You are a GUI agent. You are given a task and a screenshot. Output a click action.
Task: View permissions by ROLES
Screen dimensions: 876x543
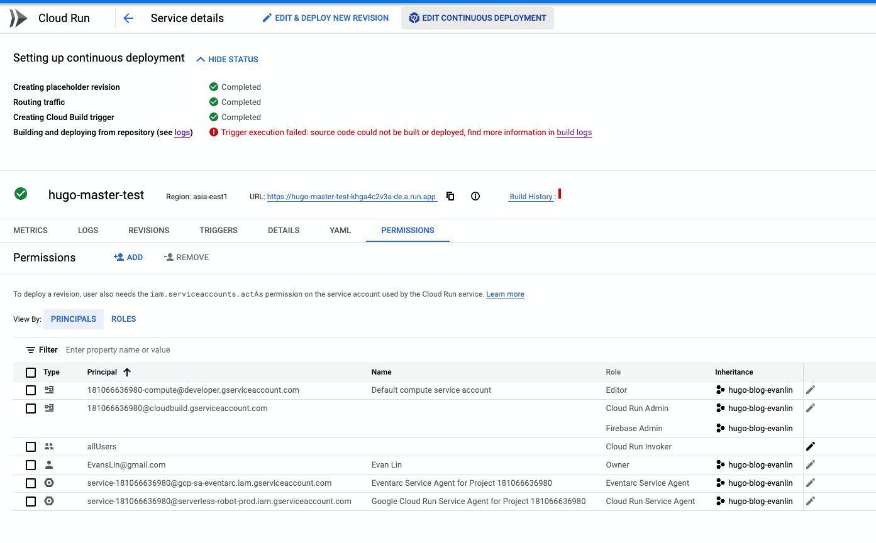click(x=124, y=319)
